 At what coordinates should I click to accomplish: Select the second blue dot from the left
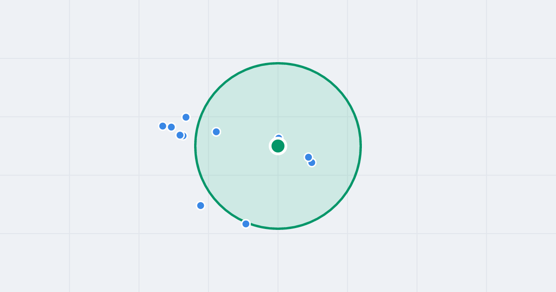pyautogui.click(x=171, y=127)
